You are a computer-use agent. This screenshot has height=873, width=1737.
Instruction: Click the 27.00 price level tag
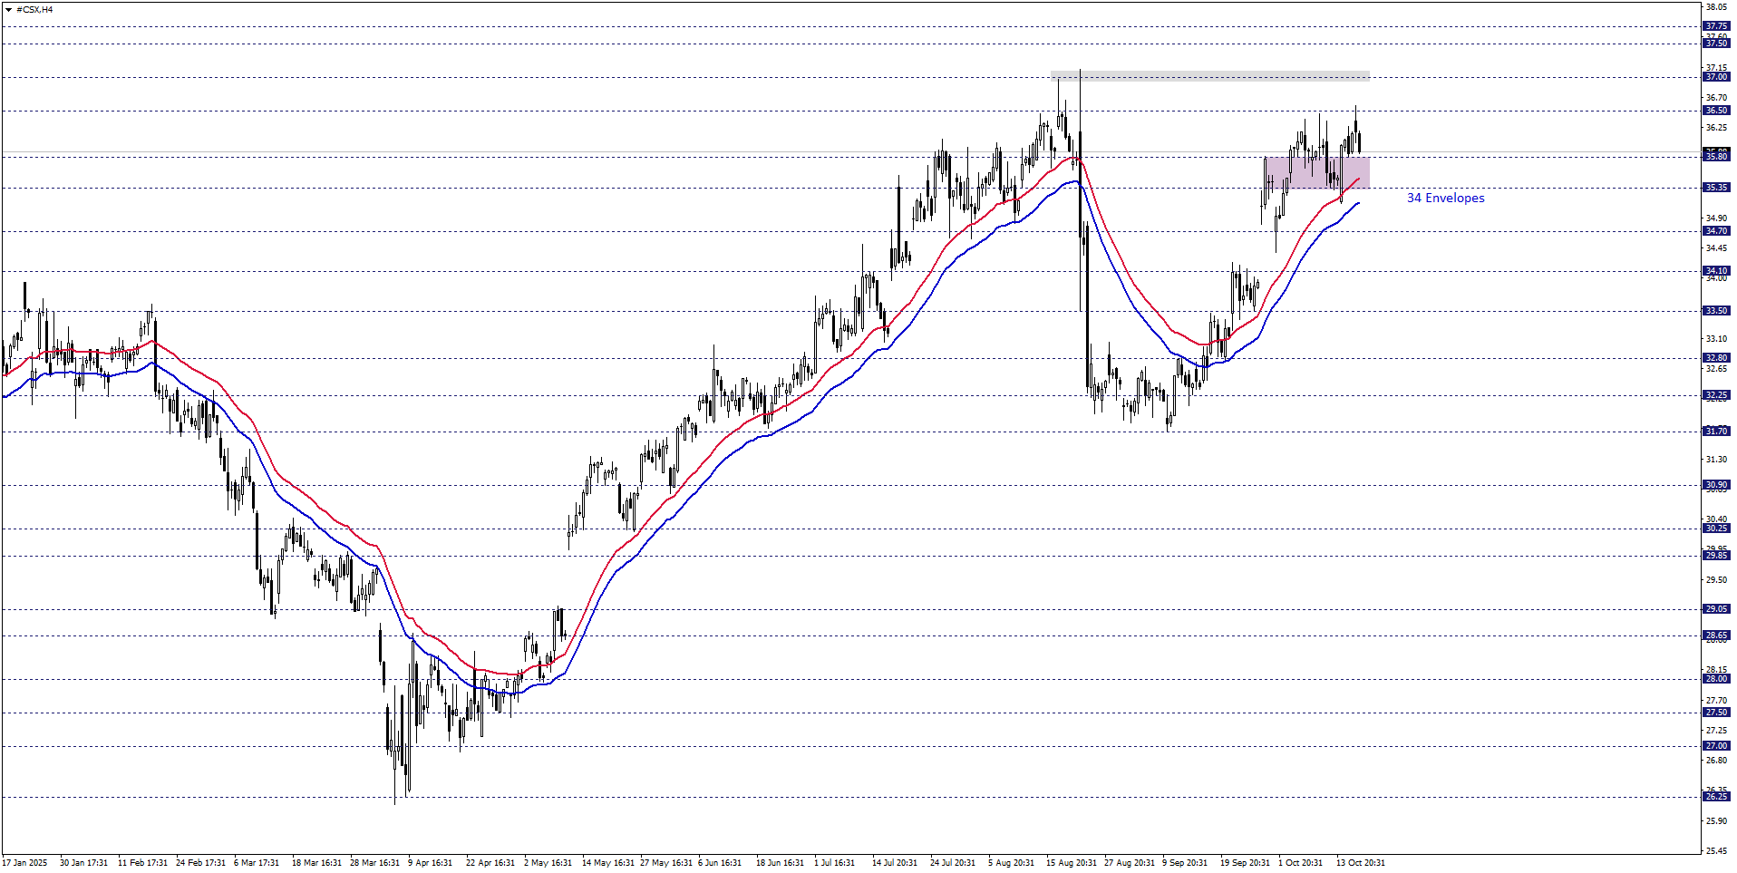pos(1716,746)
